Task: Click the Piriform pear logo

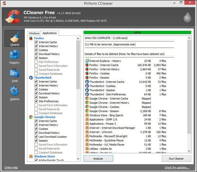Action: coord(187,17)
